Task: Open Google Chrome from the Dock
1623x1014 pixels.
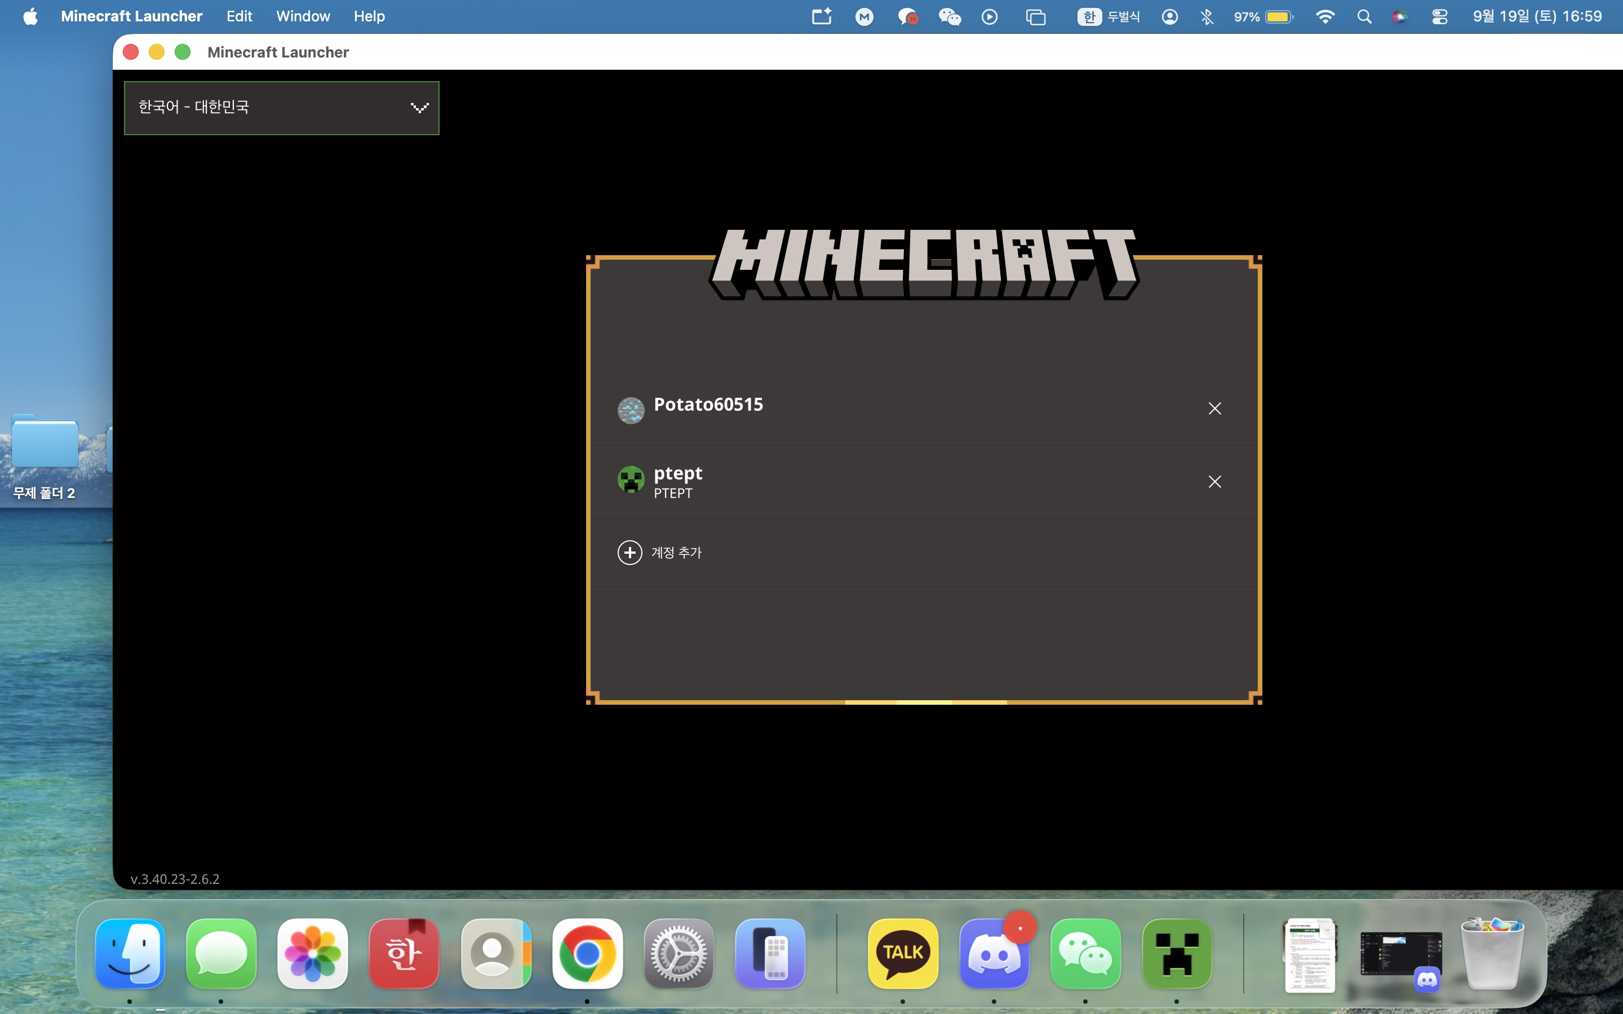Action: coord(587,954)
